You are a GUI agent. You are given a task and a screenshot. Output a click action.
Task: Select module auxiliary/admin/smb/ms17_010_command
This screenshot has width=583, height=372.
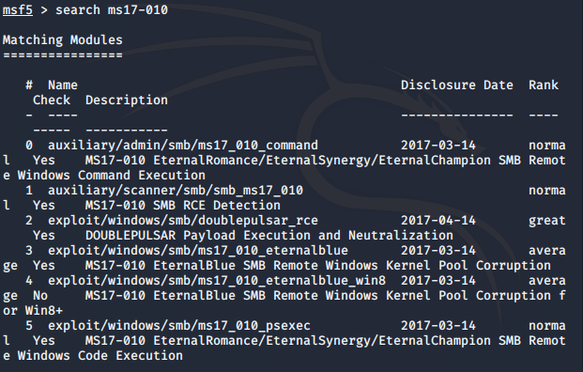pyautogui.click(x=183, y=145)
